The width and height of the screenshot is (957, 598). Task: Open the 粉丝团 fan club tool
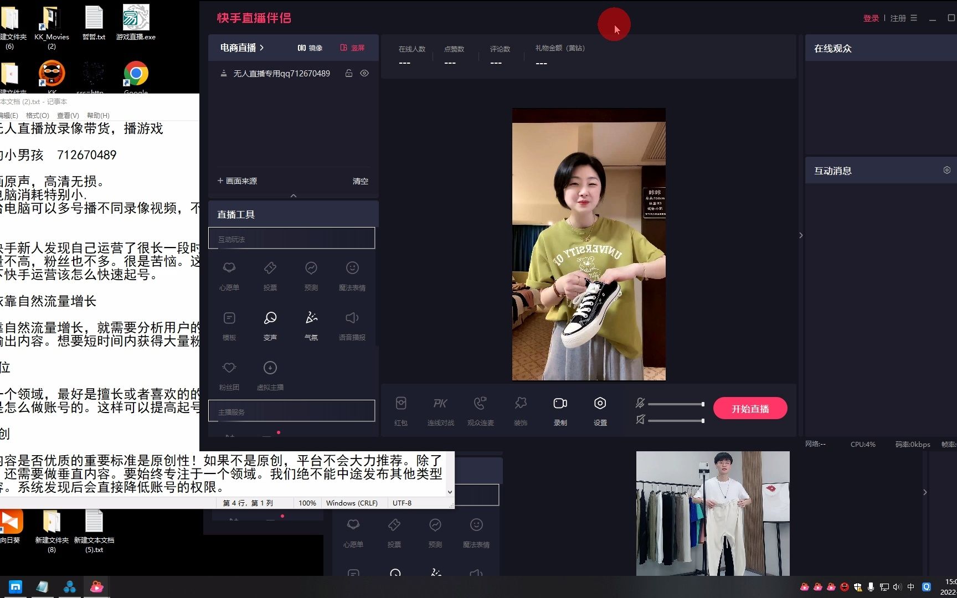coord(229,375)
